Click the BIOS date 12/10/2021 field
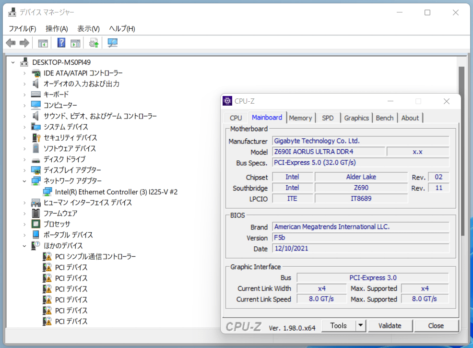This screenshot has width=473, height=348. pos(361,248)
